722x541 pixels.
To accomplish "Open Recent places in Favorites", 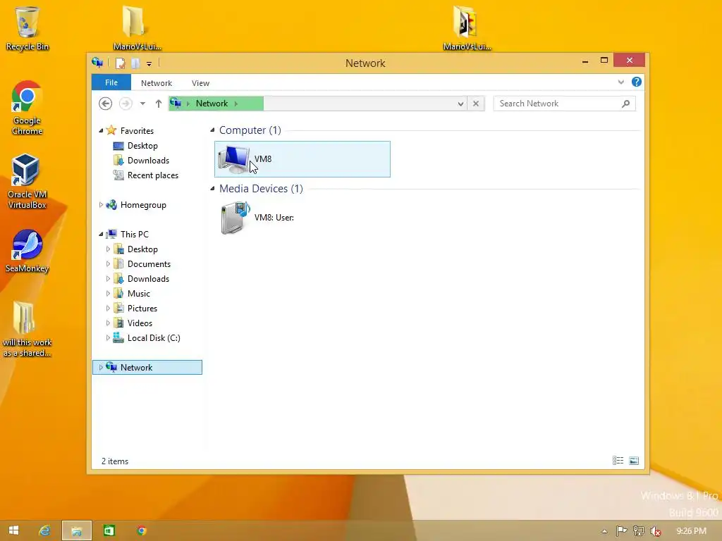I will [152, 175].
